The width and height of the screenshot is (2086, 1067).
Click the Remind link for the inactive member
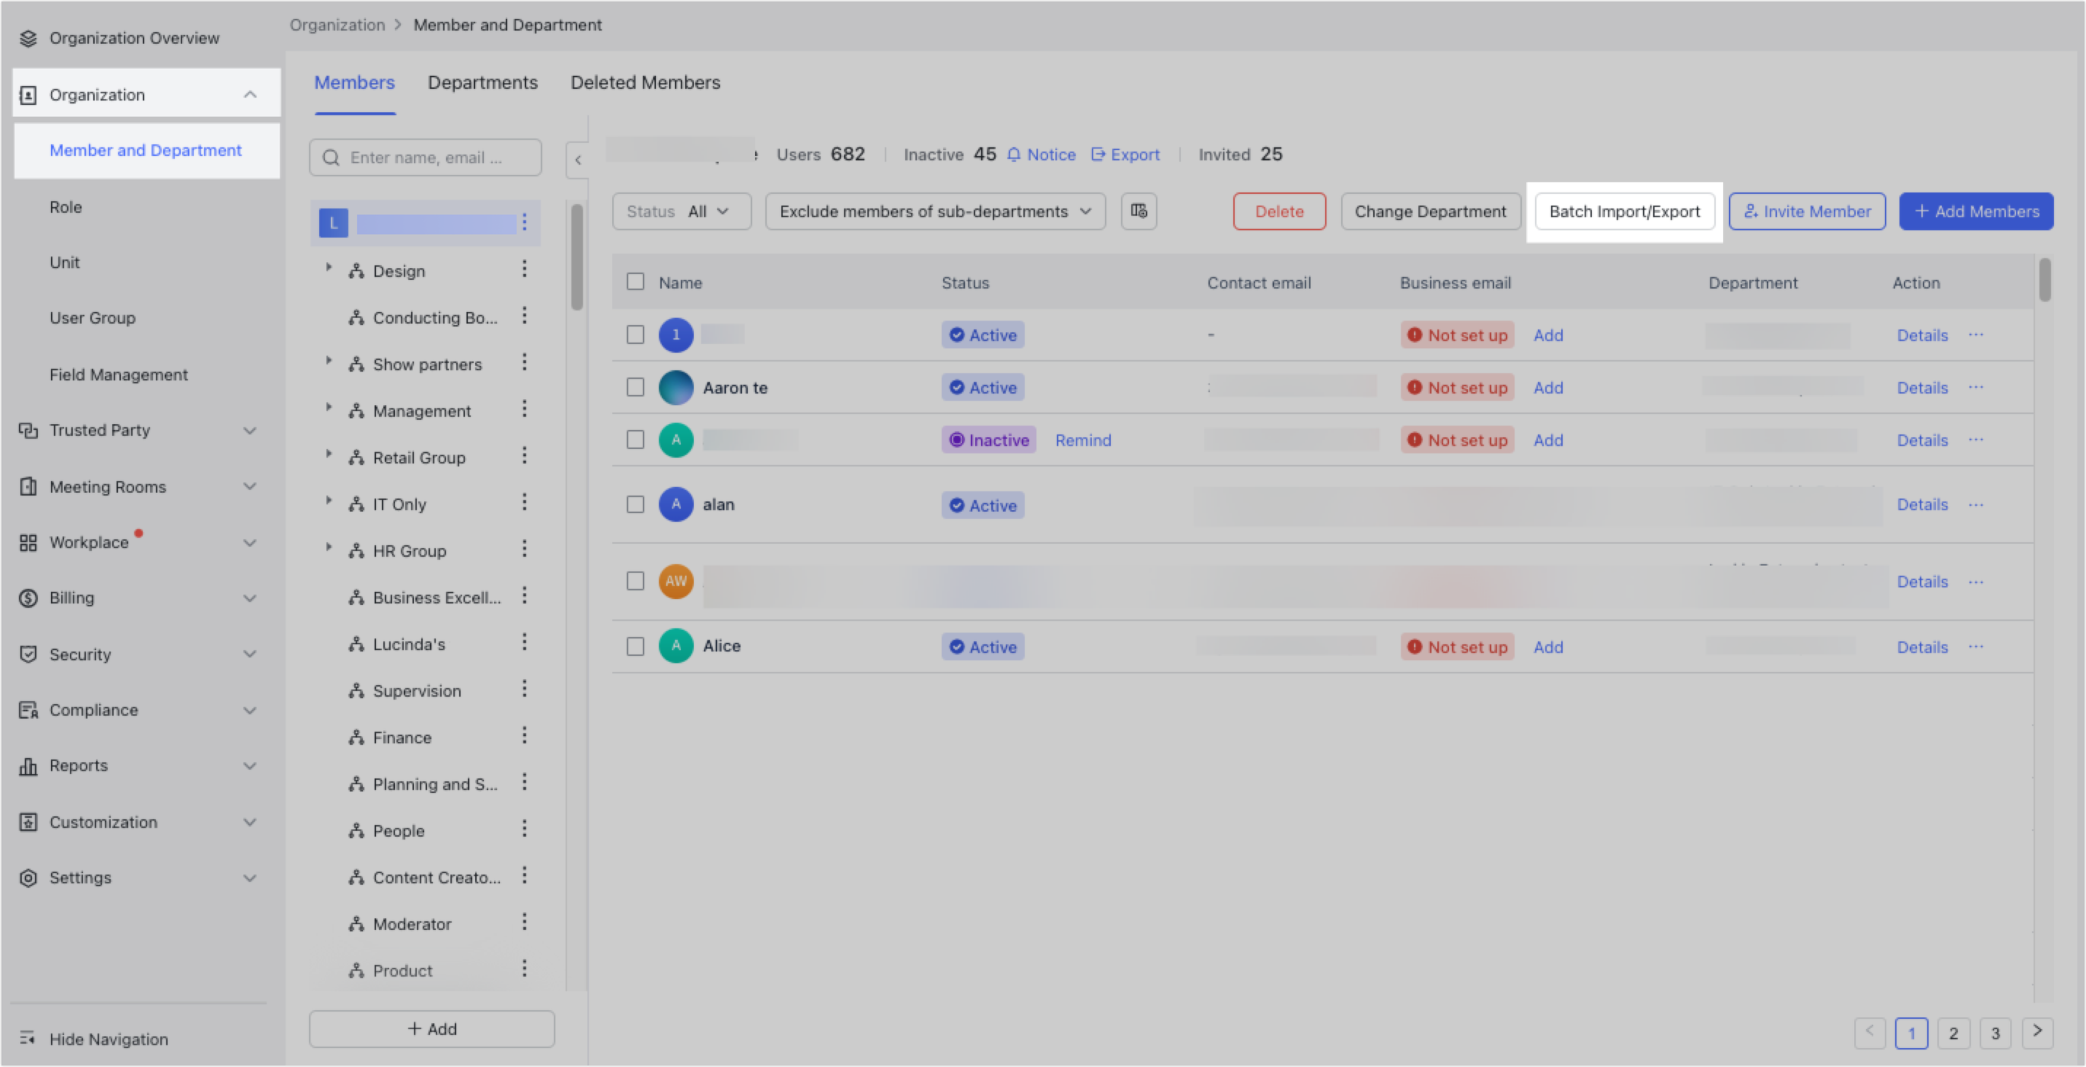[1083, 440]
